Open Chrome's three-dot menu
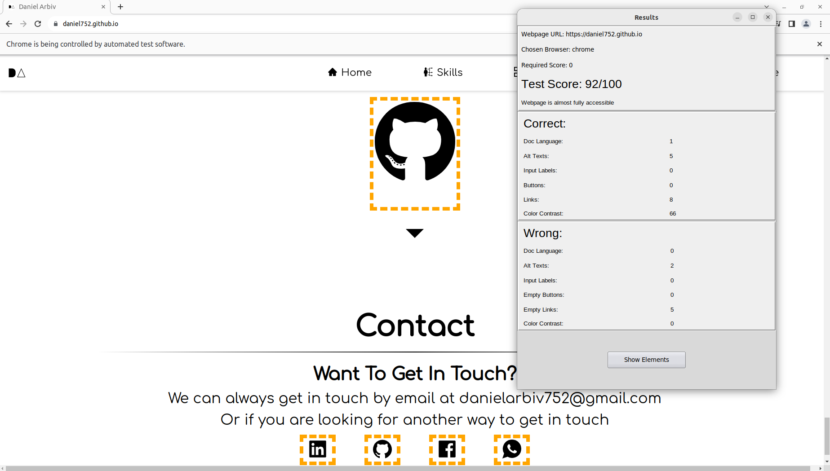Viewport: 830px width, 471px height. click(x=821, y=24)
